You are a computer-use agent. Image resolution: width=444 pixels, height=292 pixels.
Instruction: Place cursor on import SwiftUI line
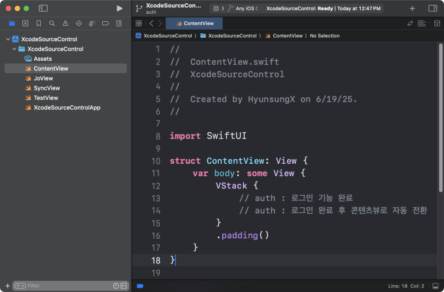[x=208, y=136]
